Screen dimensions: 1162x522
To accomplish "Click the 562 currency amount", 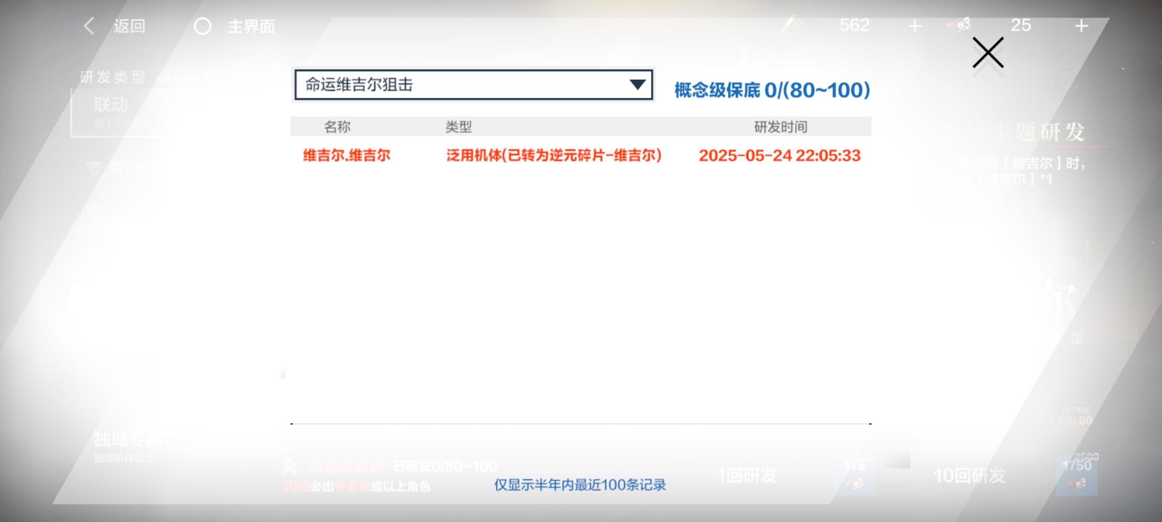I will [855, 25].
